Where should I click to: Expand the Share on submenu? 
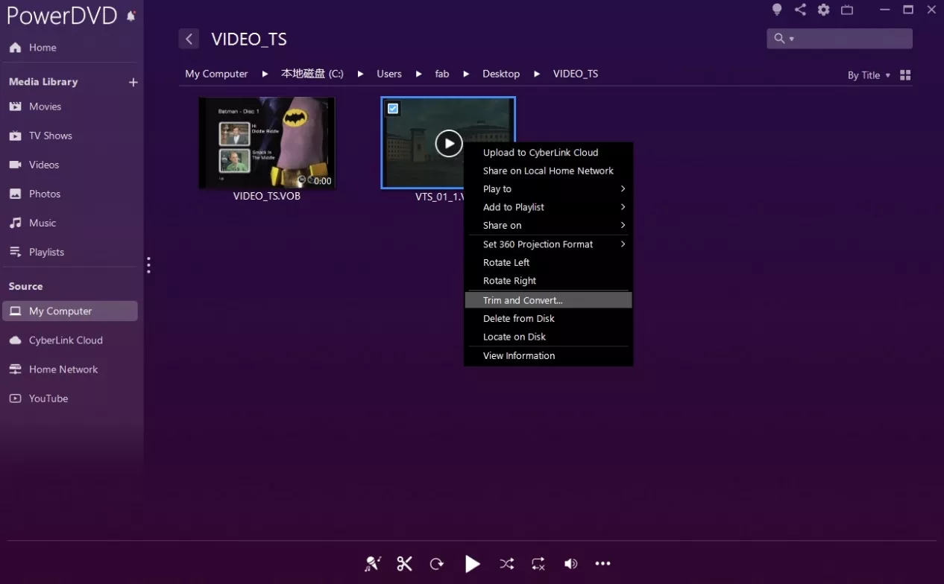[x=548, y=226]
